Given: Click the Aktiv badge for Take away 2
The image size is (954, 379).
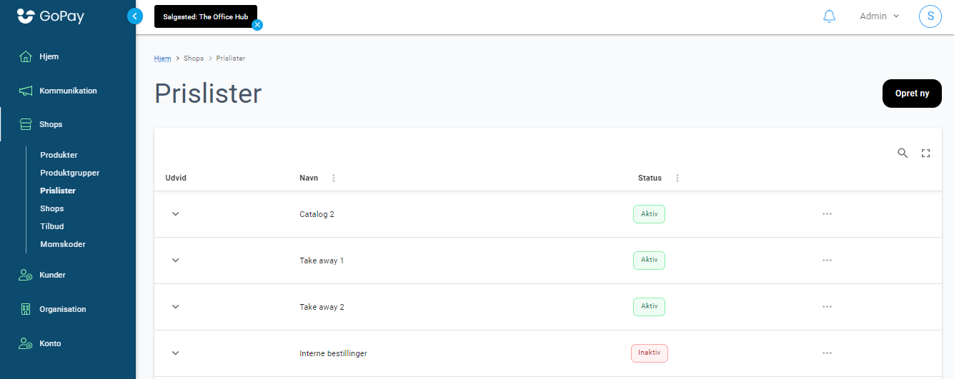Looking at the screenshot, I should (x=649, y=307).
